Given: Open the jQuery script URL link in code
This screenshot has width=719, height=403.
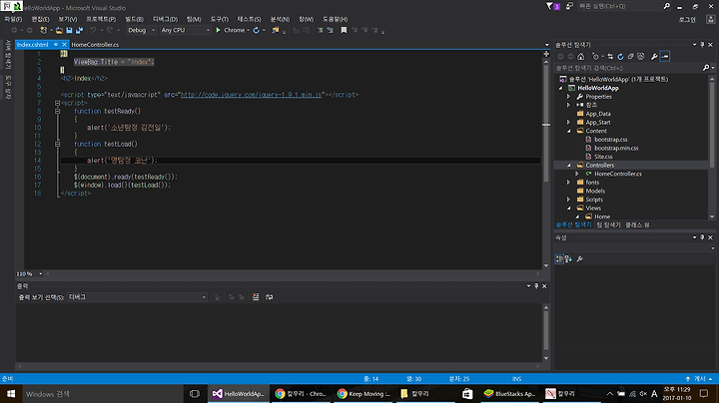Looking at the screenshot, I should [251, 95].
